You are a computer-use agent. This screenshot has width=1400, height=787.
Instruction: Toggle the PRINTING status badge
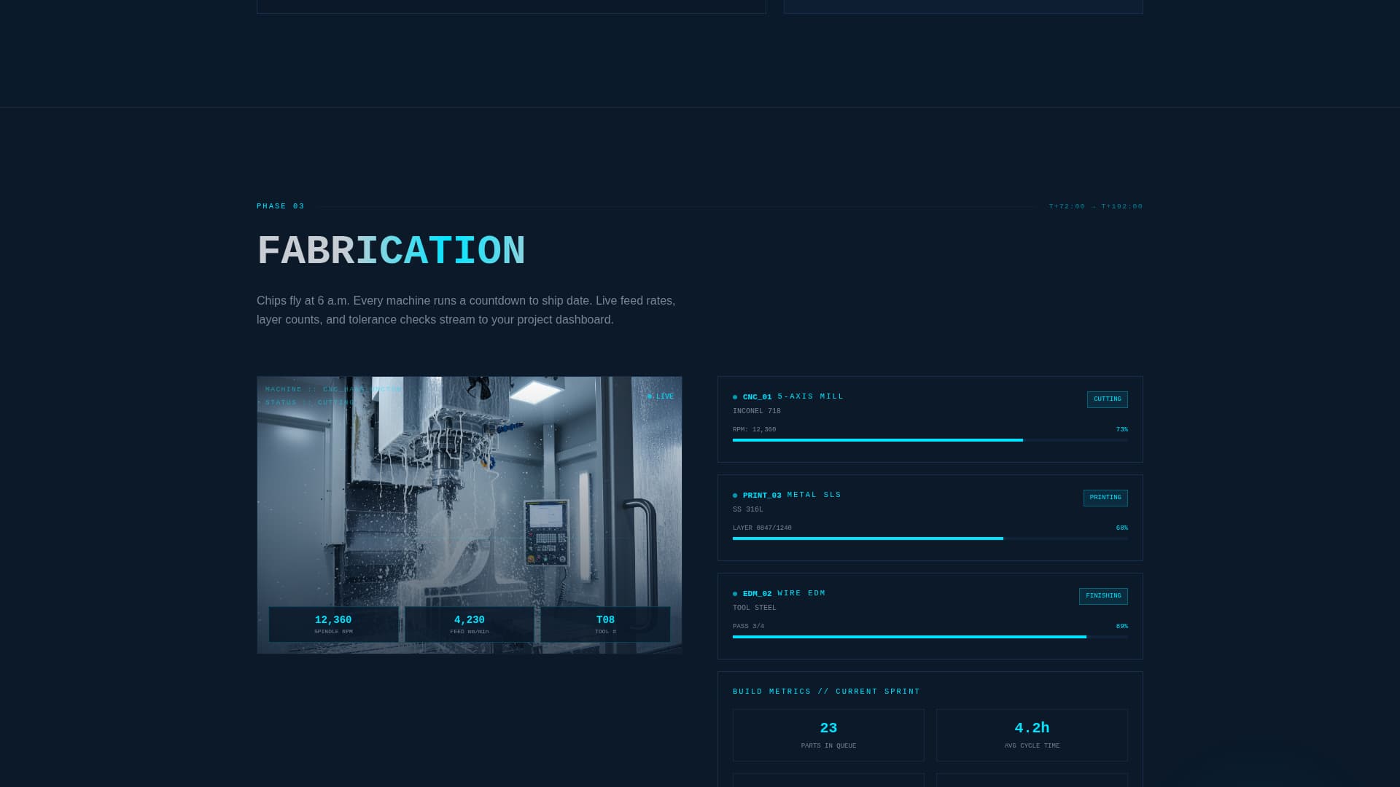(x=1105, y=498)
